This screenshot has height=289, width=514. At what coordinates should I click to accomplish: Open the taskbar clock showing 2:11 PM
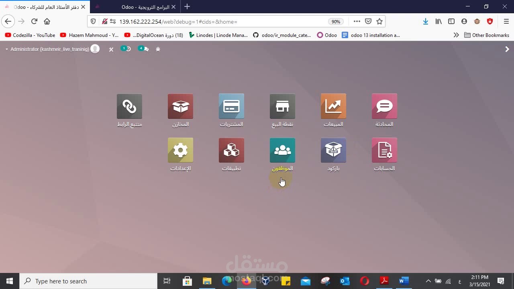pos(479,281)
